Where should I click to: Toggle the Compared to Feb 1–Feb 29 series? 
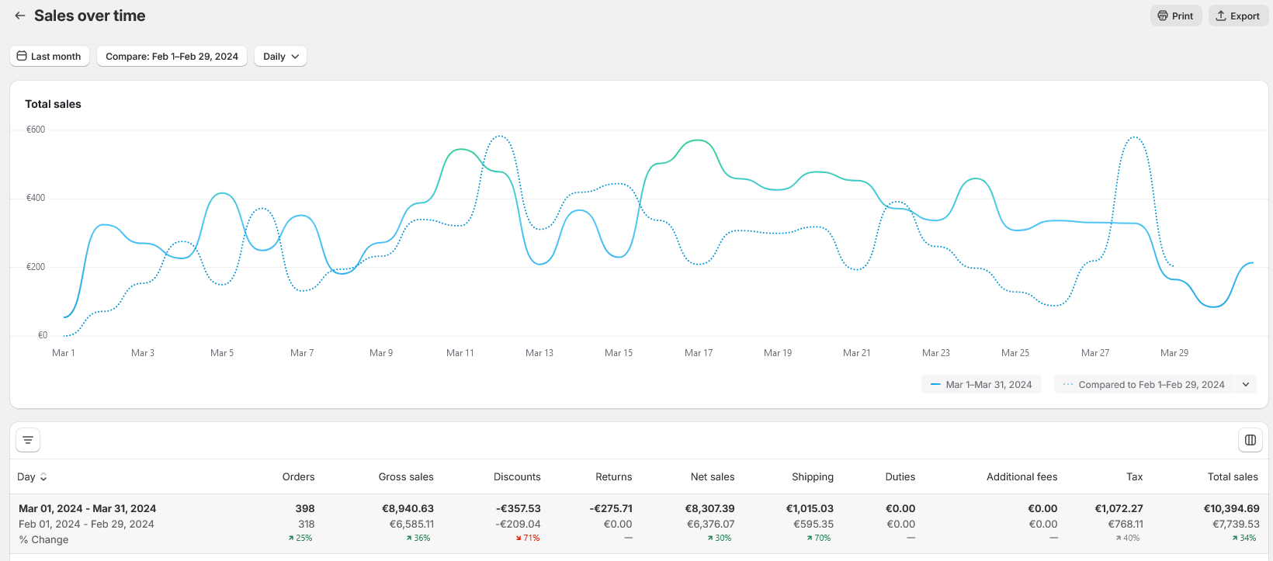click(x=1143, y=385)
